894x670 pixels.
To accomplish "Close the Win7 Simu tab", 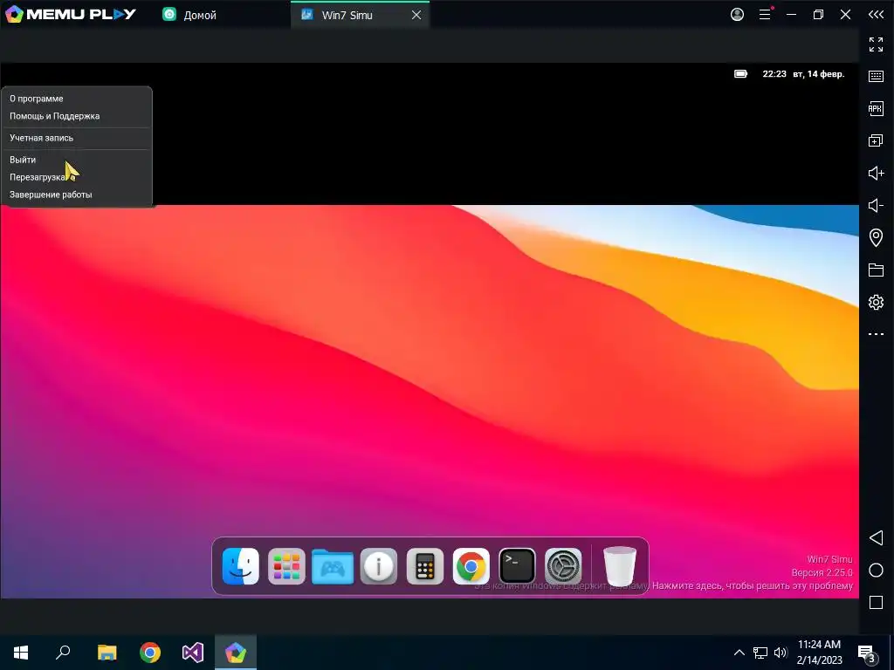I will tap(416, 16).
